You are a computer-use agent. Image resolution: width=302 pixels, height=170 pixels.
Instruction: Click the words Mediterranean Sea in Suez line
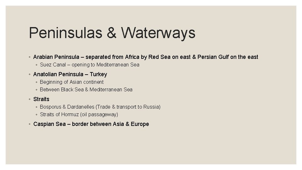point(118,65)
